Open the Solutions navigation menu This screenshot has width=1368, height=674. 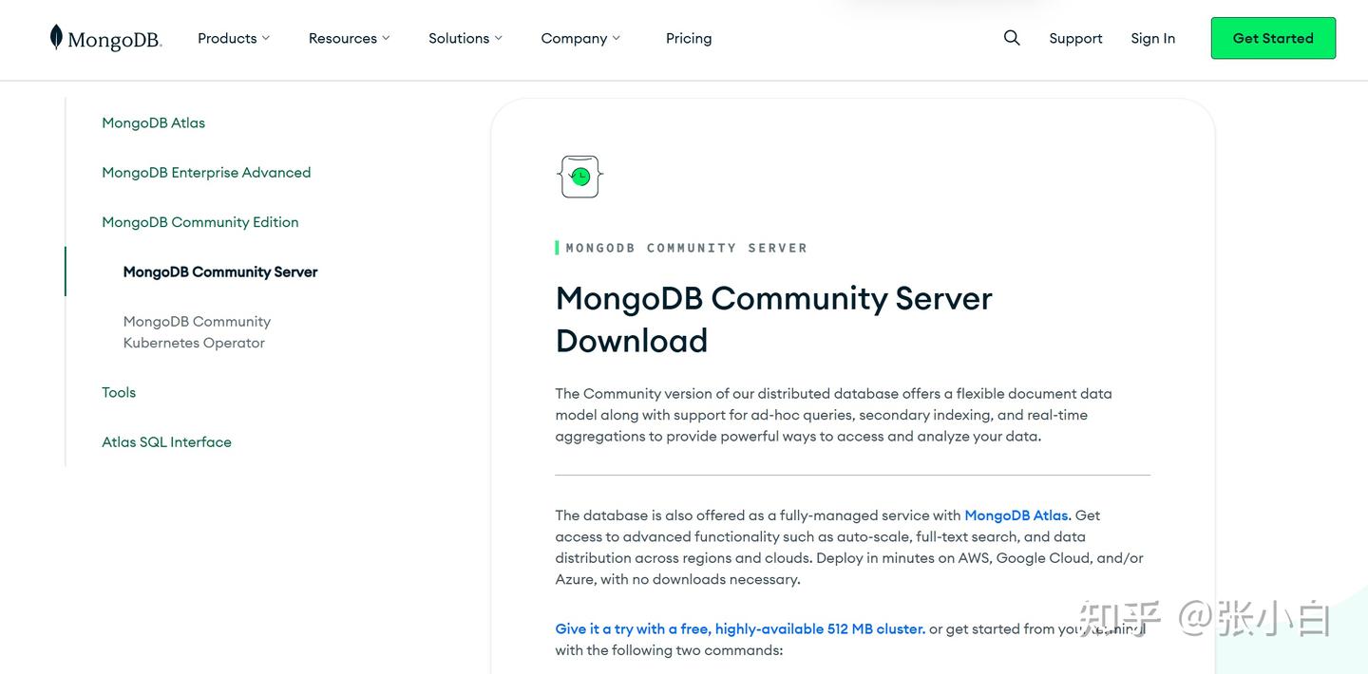click(465, 38)
